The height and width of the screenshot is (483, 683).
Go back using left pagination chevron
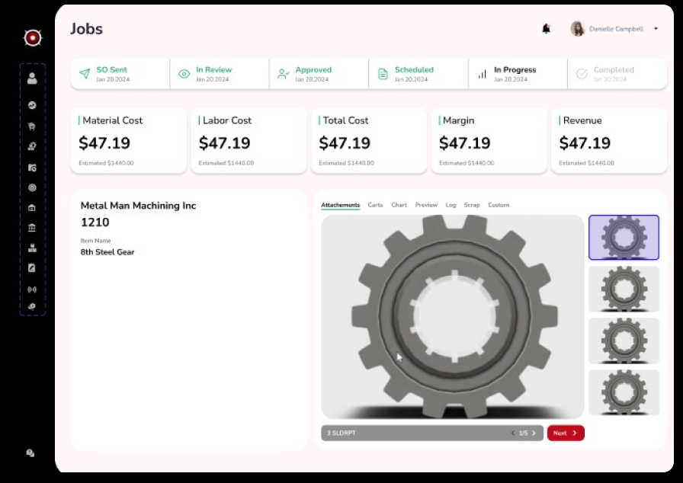pos(514,433)
